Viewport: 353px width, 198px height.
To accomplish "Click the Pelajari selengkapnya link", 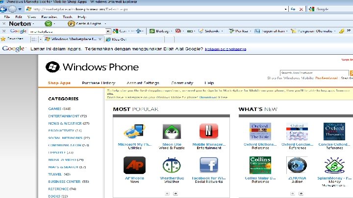I will [226, 49].
